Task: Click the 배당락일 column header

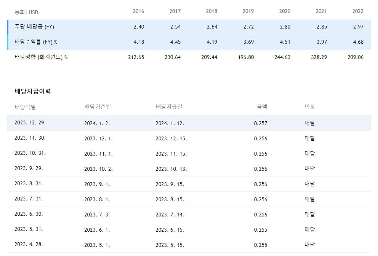Action: pyautogui.click(x=25, y=107)
